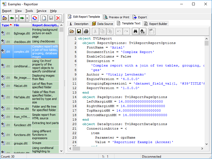Image resolution: width=212 pixels, height=159 pixels.
Task: Sort list by File column header
Action: 22,25
